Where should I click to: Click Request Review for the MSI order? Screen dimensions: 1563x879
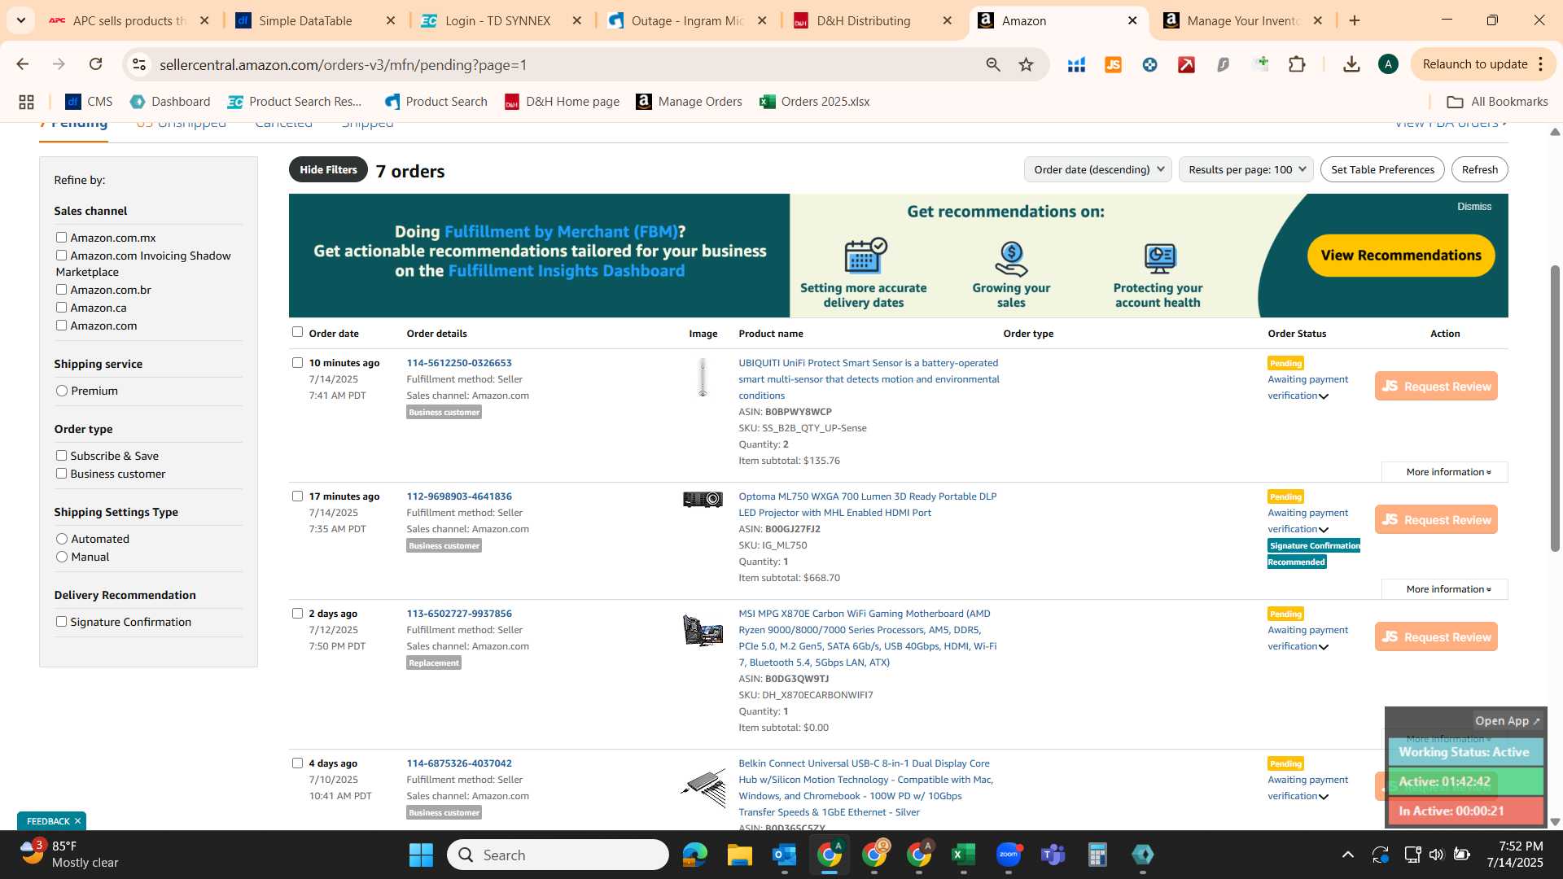tap(1436, 637)
